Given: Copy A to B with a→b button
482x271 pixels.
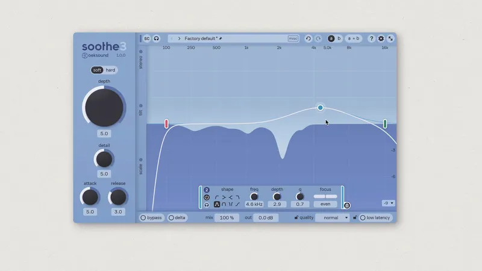Looking at the screenshot, I should (x=354, y=39).
